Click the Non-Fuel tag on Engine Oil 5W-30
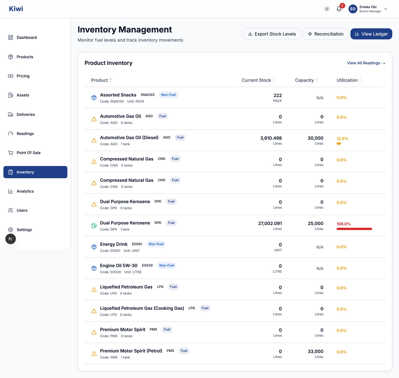The height and width of the screenshot is (378, 399). (167, 265)
